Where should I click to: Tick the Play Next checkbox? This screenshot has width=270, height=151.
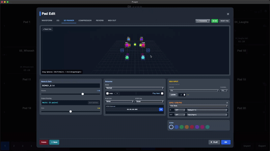162,93
